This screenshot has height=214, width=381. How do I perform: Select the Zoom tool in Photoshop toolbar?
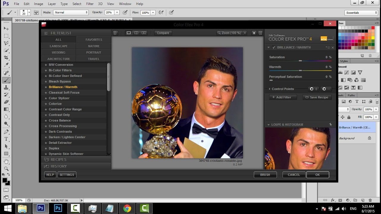click(6, 169)
